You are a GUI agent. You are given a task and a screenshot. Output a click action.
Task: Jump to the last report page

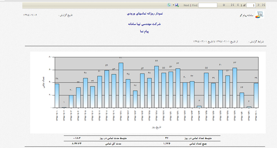[264, 5]
